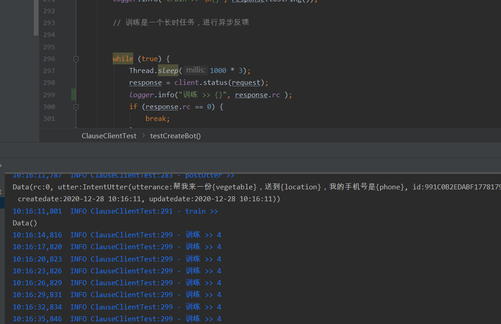Select ClauseClientTest in the breadcrumb bar
Viewport: 501px width, 324px height.
tap(109, 136)
